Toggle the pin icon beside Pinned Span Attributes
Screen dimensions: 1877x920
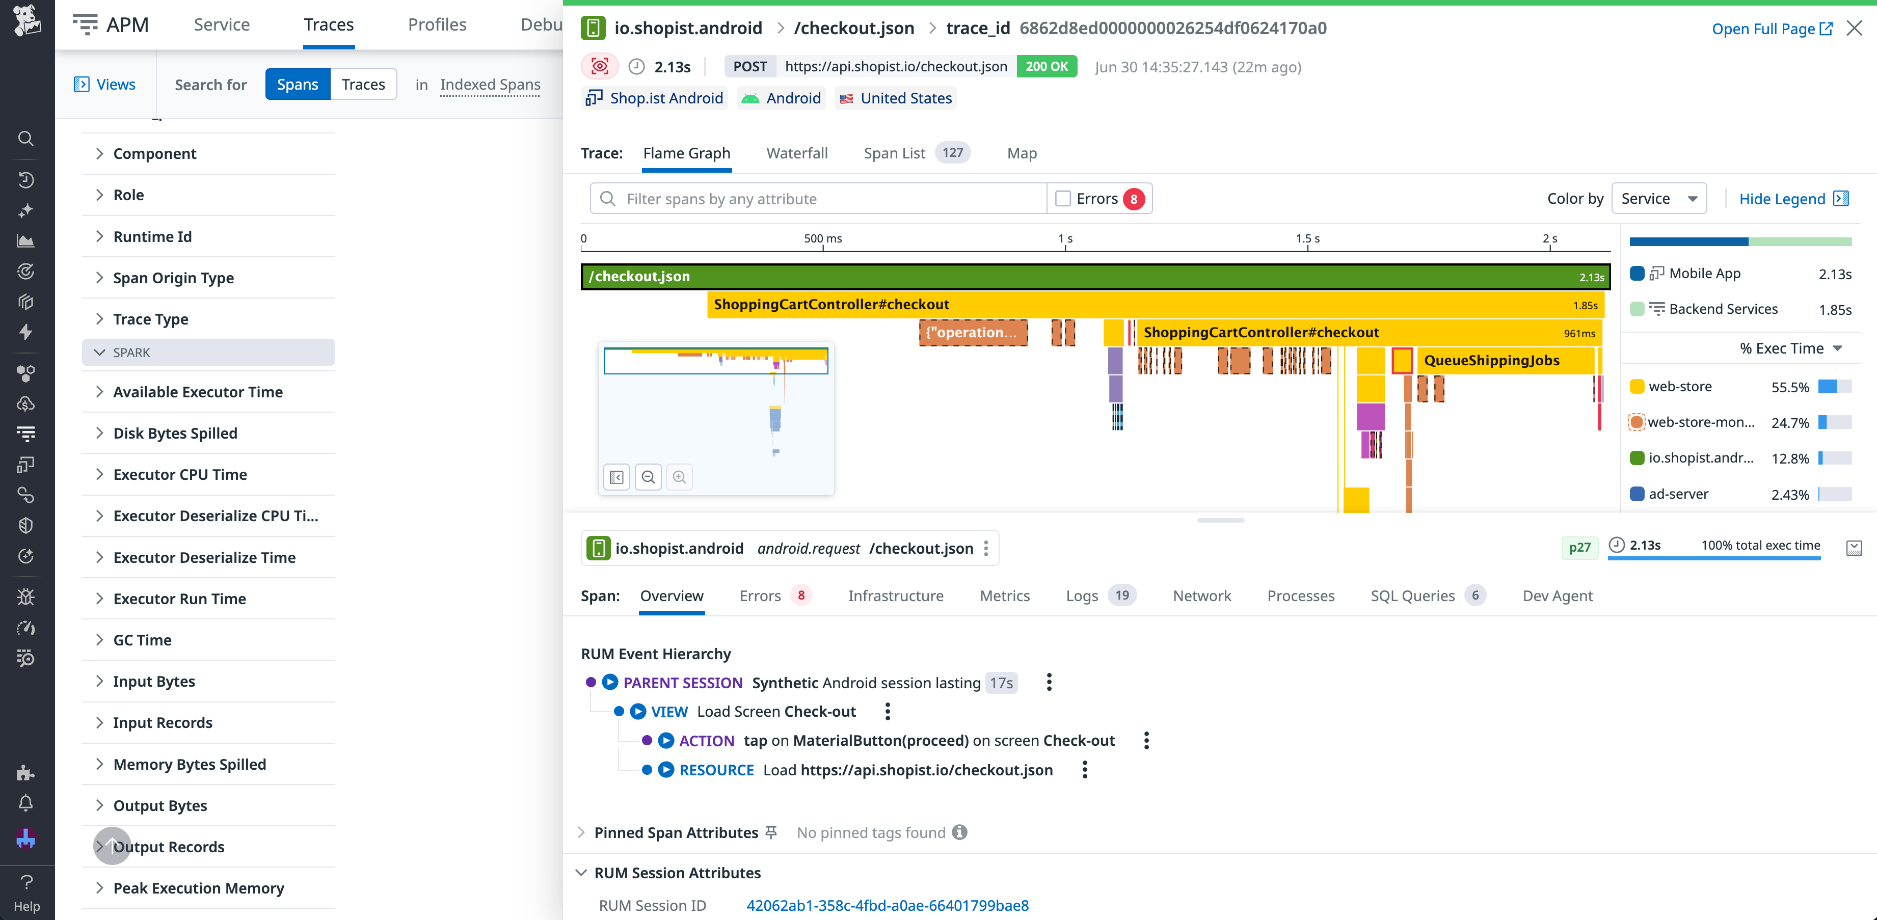(772, 832)
